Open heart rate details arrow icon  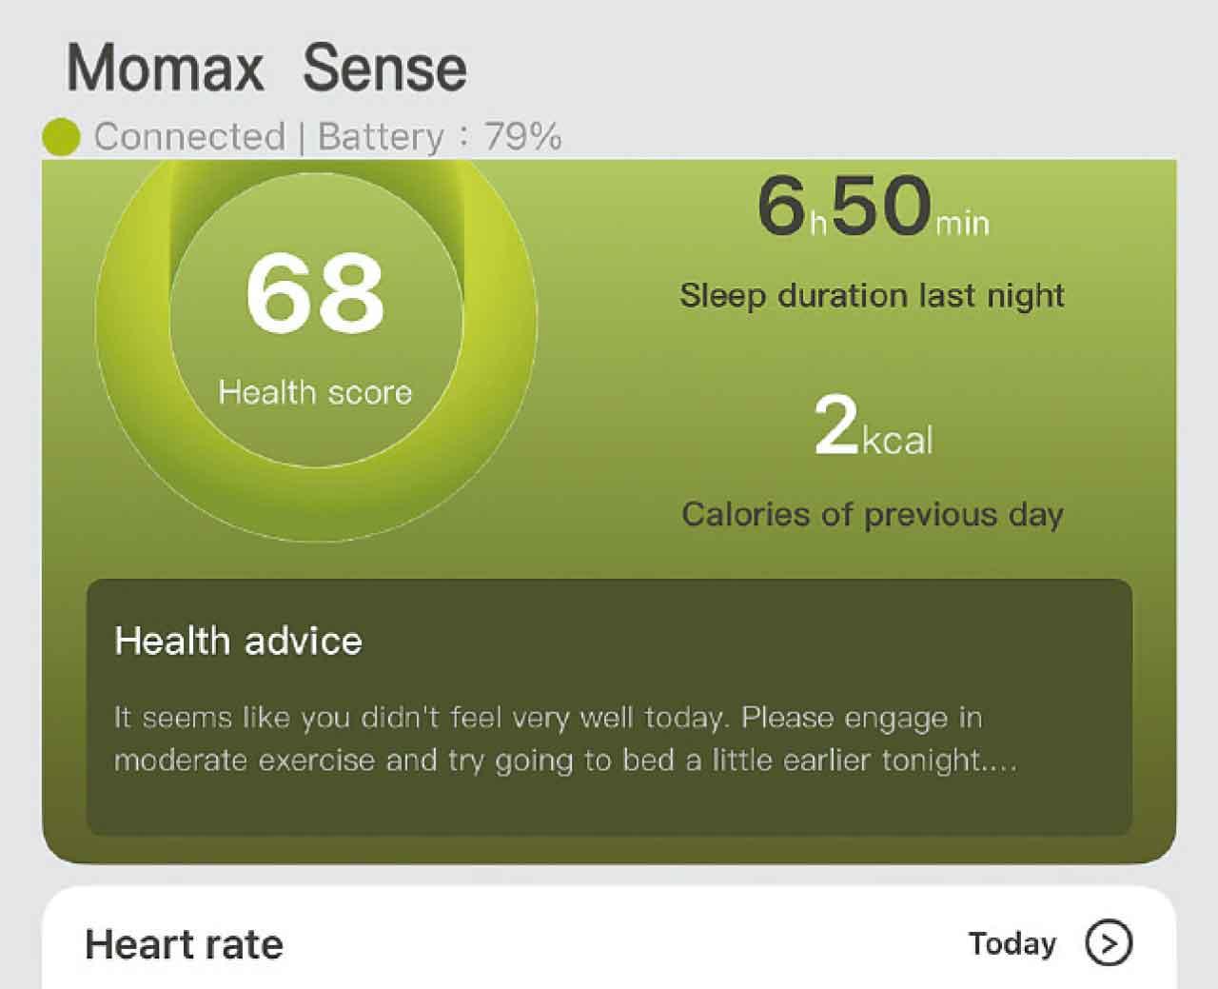click(x=1109, y=943)
